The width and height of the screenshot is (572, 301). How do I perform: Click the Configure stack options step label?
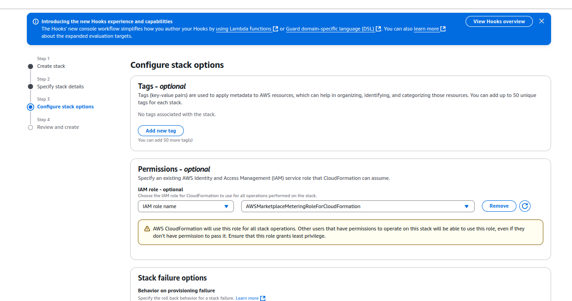click(66, 107)
